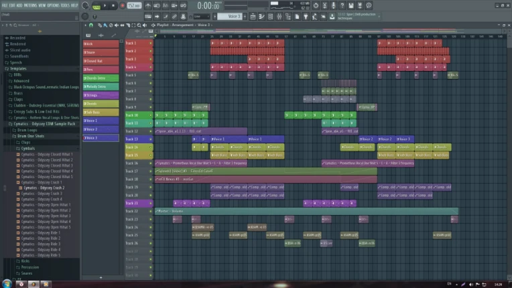Open the EDIT menu
Image resolution: width=512 pixels, height=288 pixels.
coord(12,5)
